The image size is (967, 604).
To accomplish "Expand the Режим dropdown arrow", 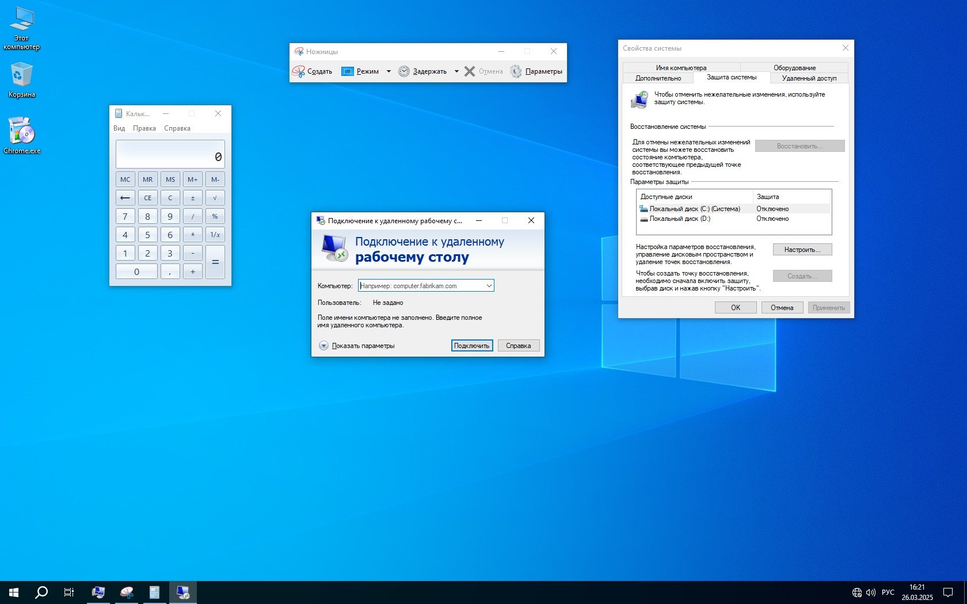I will point(389,71).
